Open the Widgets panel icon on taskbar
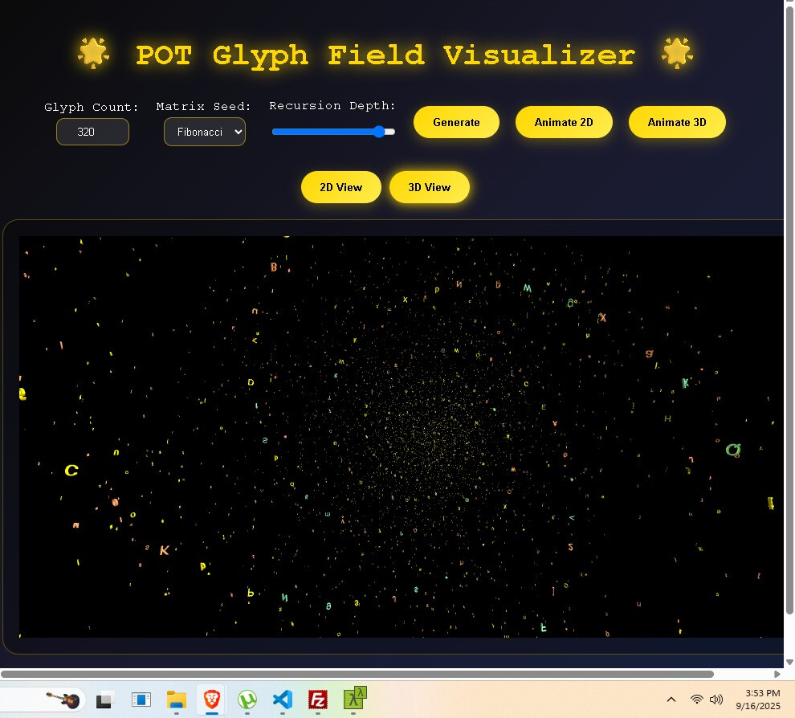 click(141, 700)
